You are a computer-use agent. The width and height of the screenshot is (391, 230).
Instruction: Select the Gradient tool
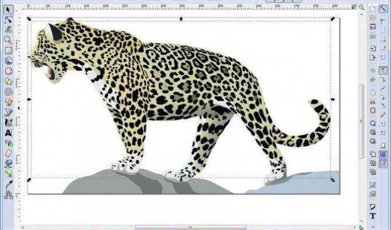pos(8,174)
